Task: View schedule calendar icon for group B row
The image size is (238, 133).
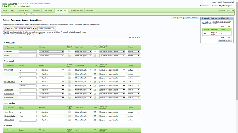Action: [96, 74]
